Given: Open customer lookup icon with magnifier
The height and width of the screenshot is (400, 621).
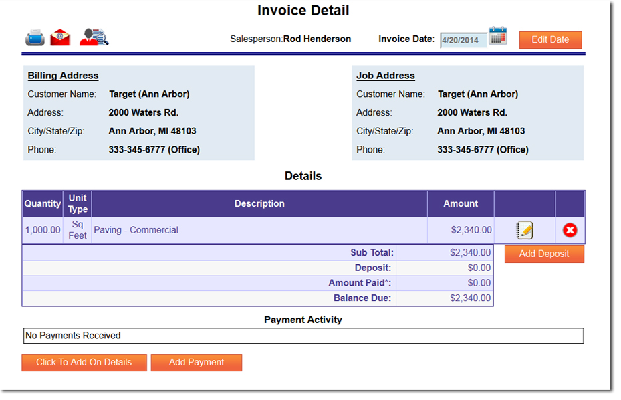Looking at the screenshot, I should tap(94, 37).
